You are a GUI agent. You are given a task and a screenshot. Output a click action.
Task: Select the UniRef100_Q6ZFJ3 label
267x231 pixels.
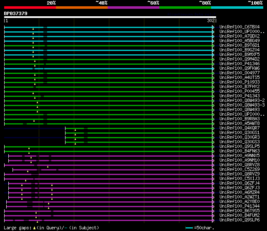coord(239,188)
